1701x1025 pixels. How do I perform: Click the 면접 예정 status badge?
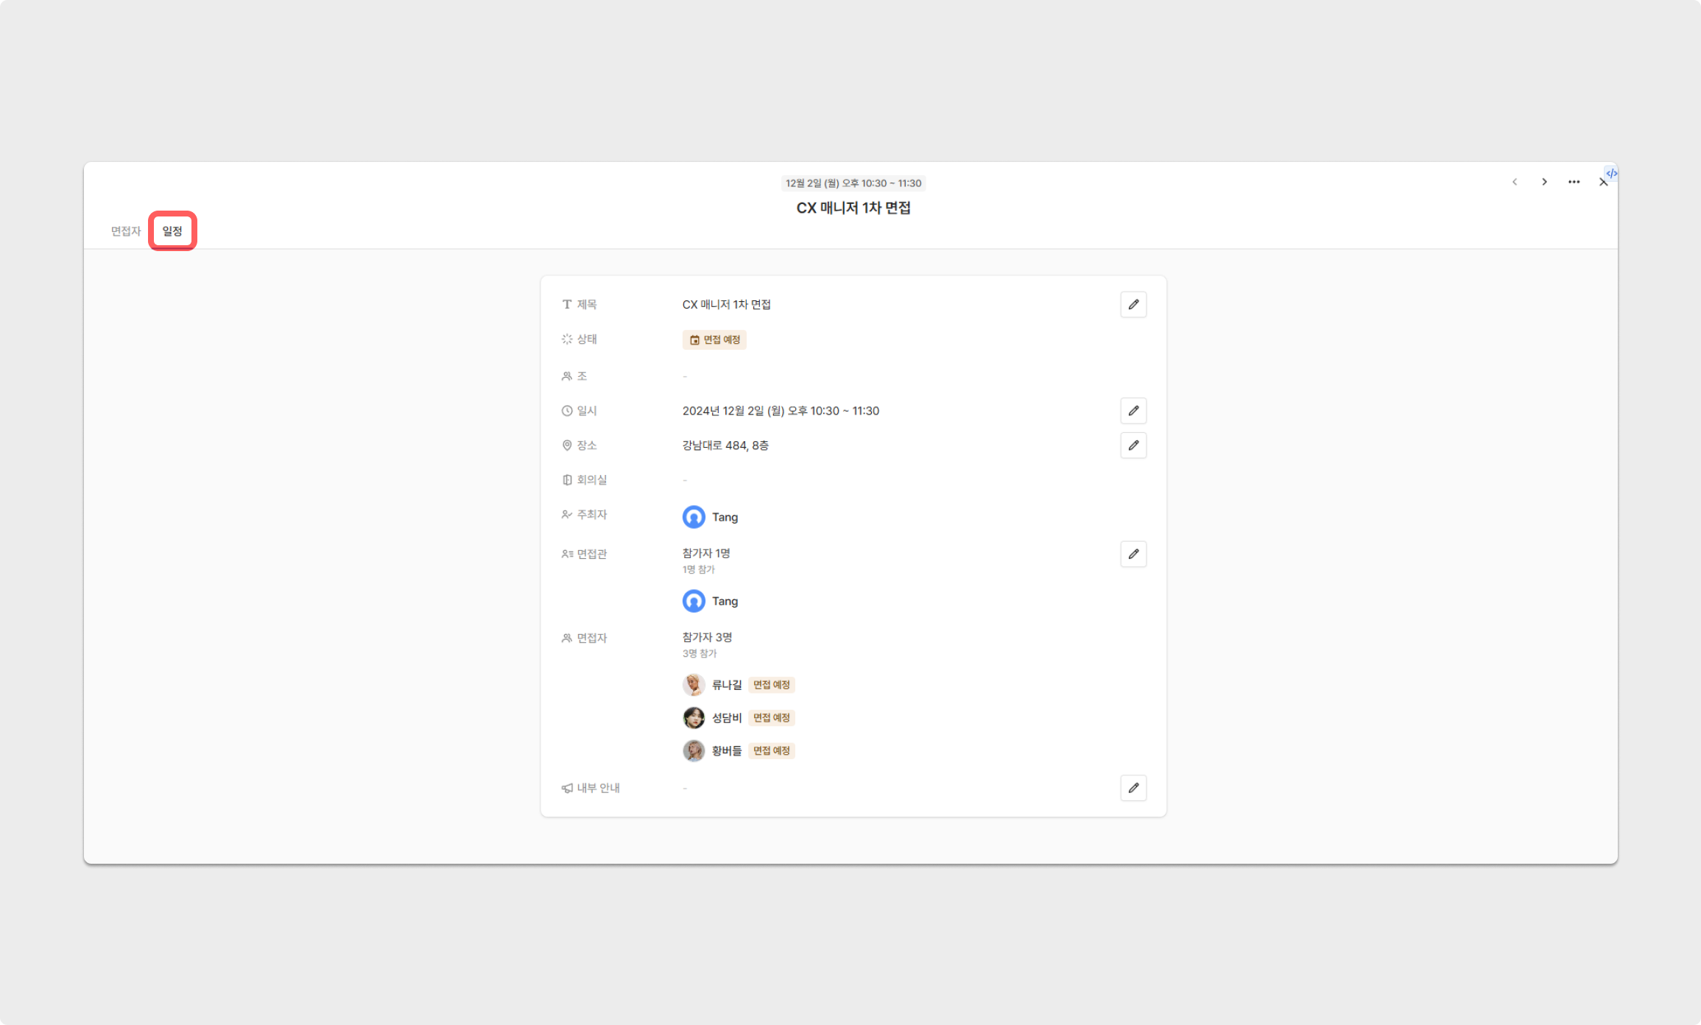714,339
